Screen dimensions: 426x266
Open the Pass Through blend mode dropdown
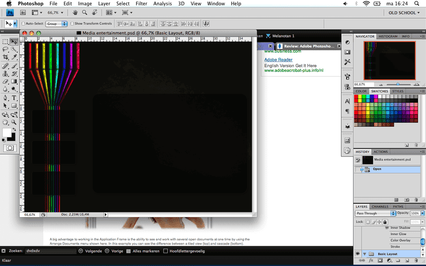click(376, 213)
